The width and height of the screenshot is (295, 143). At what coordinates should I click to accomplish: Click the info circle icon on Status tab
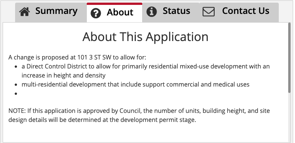[x=151, y=12]
